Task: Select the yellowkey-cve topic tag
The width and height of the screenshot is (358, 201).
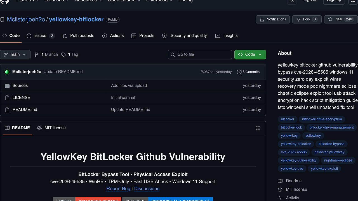Action: coord(292,168)
